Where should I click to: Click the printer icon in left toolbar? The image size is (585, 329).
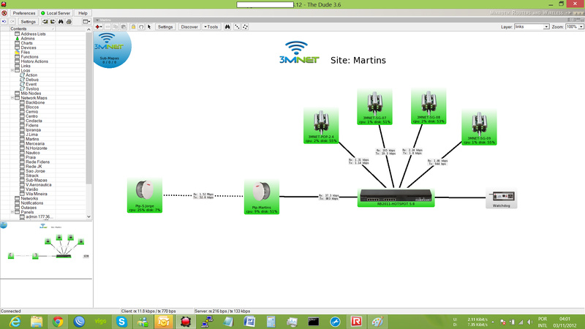(69, 22)
